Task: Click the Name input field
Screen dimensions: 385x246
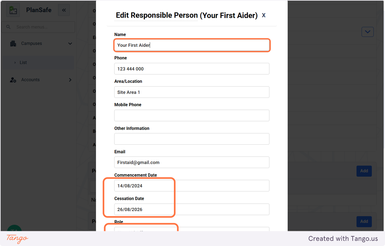Action: pyautogui.click(x=192, y=45)
